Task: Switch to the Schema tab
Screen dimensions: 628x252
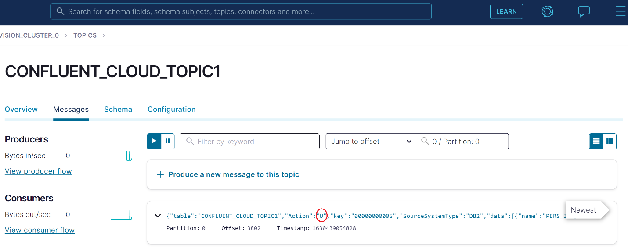Action: tap(118, 109)
